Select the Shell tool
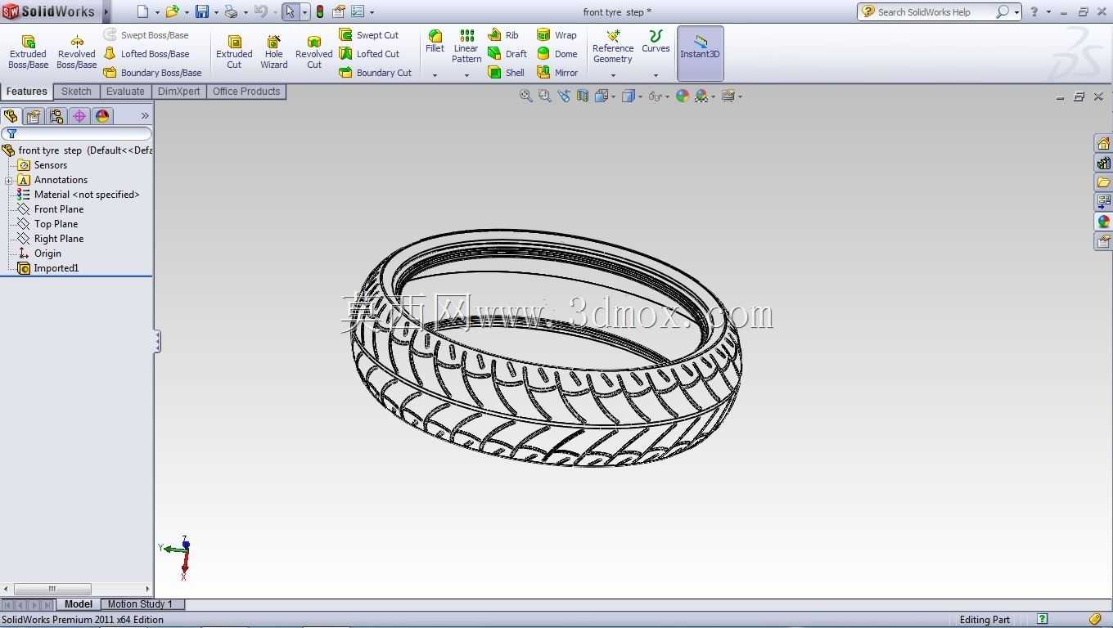The height and width of the screenshot is (628, 1113). click(x=507, y=73)
